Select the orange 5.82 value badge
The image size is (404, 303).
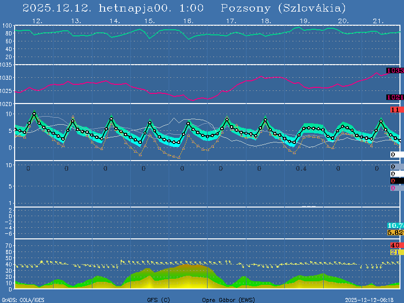(395, 232)
